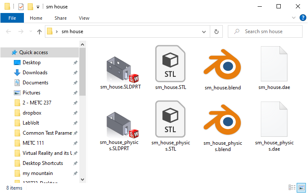Click the Properties icon in the title bar
This screenshot has width=308, height=193.
21,7
